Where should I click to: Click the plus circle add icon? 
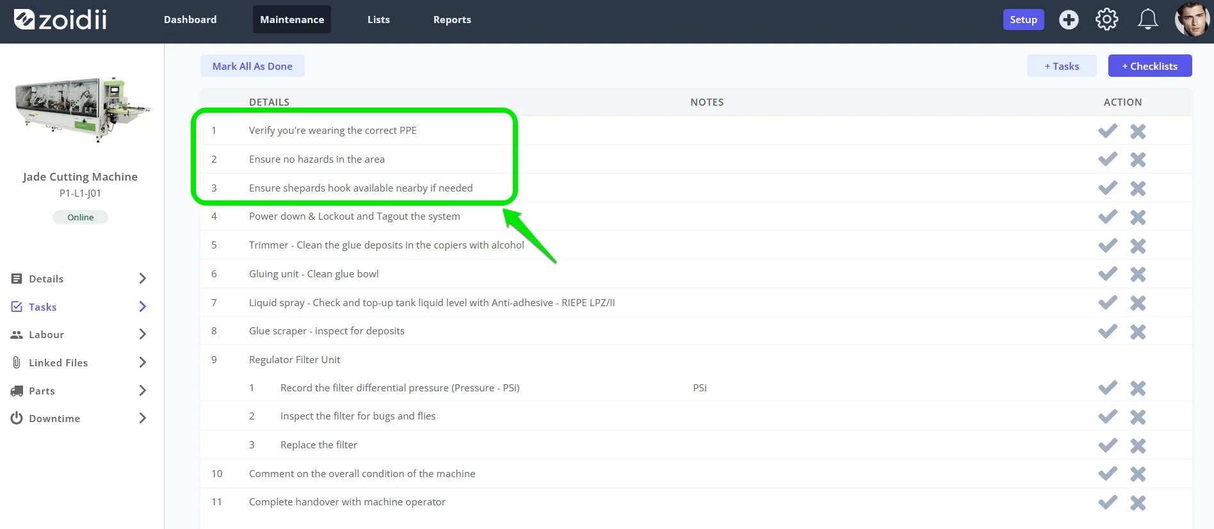tap(1069, 20)
